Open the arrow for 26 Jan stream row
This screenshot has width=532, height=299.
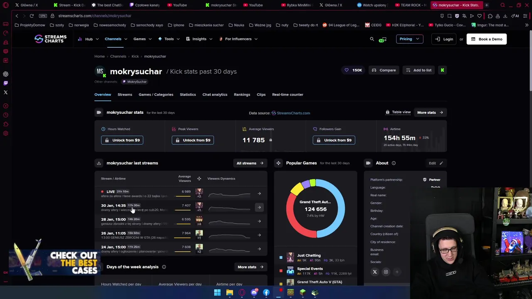(259, 235)
